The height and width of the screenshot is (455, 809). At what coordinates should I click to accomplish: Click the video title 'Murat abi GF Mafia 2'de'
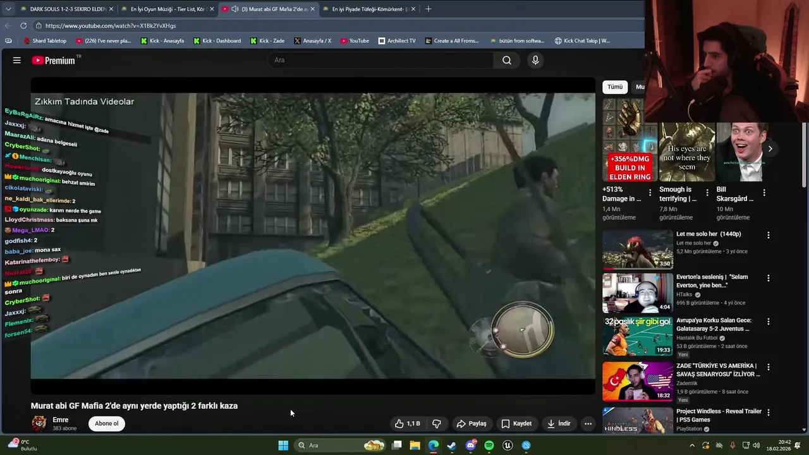[134, 406]
